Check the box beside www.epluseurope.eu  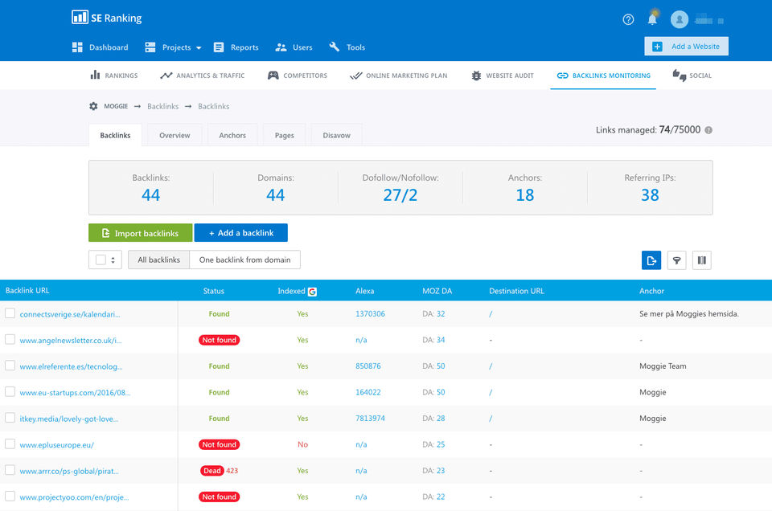(x=10, y=444)
